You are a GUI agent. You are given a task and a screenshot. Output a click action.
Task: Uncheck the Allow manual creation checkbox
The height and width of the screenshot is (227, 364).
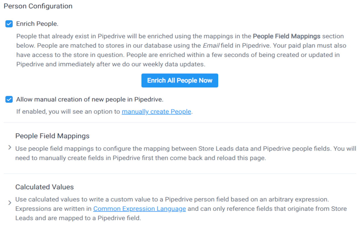point(9,99)
